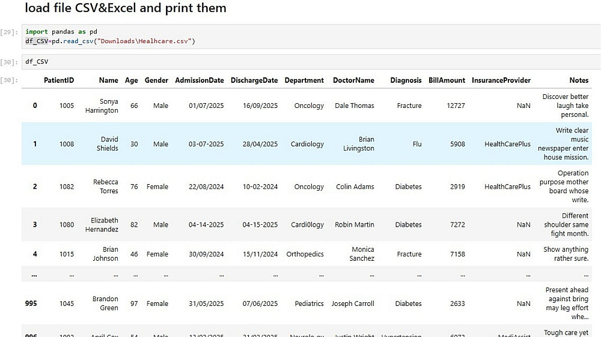
Task: Click the Diagnosis column header
Action: click(406, 80)
